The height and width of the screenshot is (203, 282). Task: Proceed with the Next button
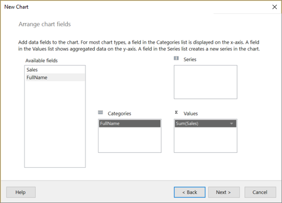pyautogui.click(x=223, y=192)
